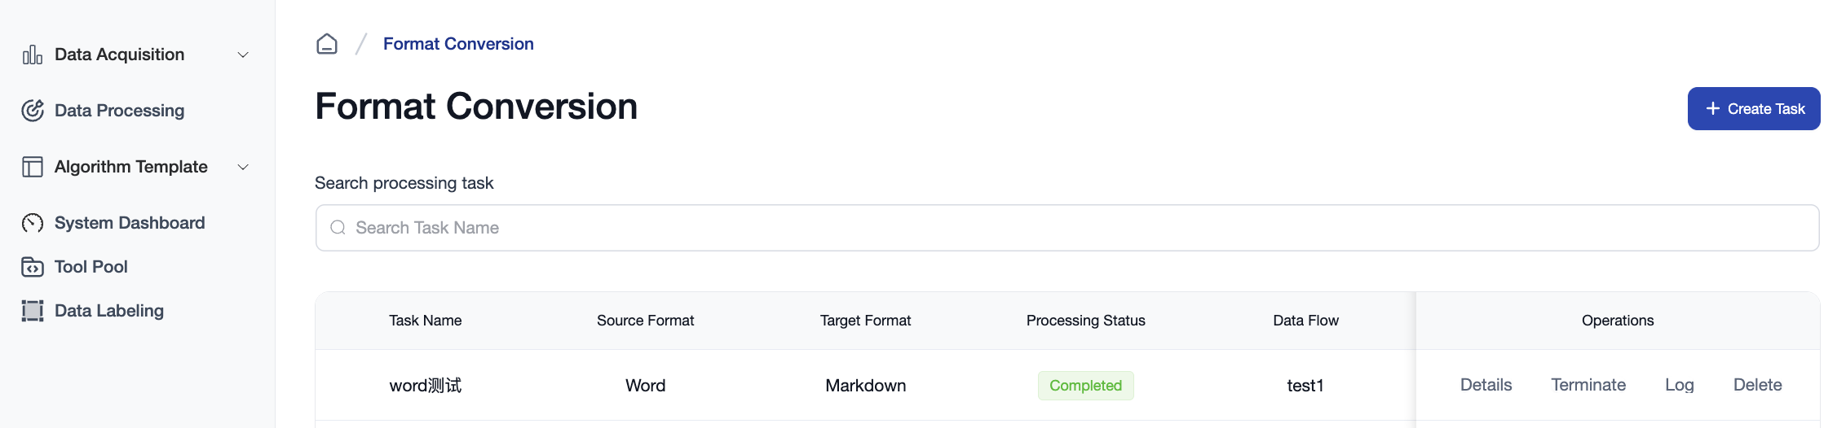
Task: Expand the Algorithm Template chevron
Action: [x=243, y=167]
